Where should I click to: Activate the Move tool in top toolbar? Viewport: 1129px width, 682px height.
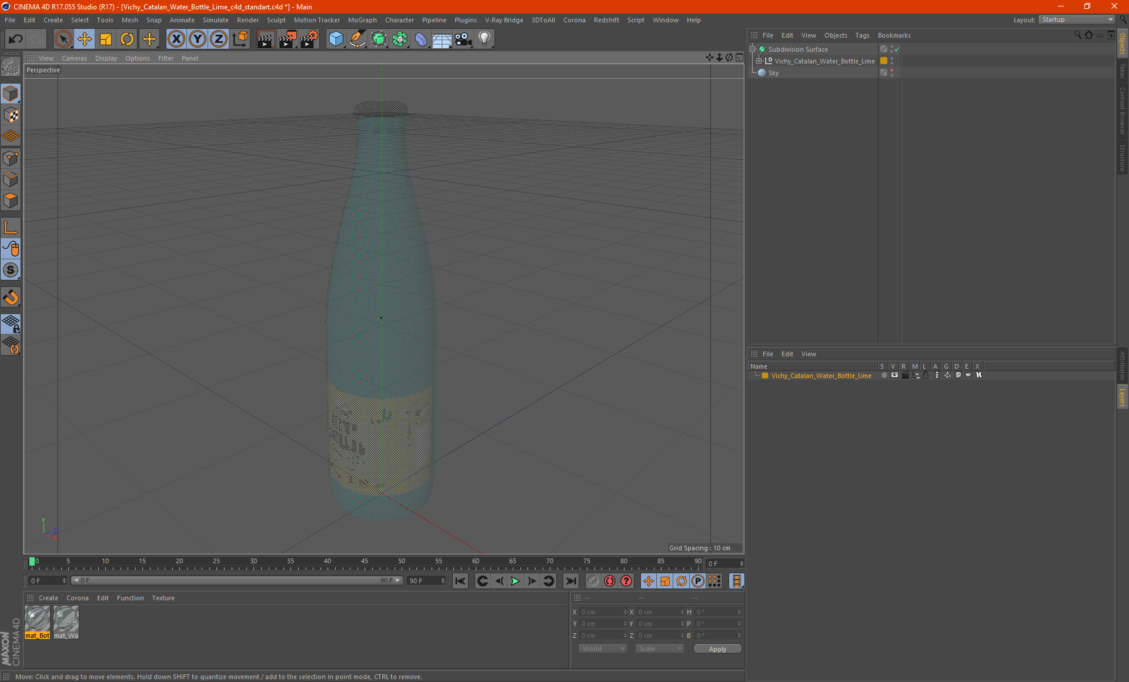point(85,39)
